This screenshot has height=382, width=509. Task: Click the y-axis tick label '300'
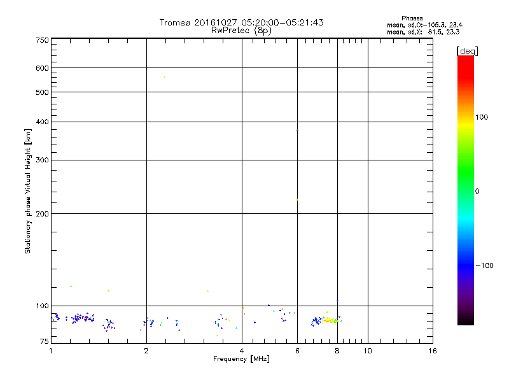click(42, 160)
